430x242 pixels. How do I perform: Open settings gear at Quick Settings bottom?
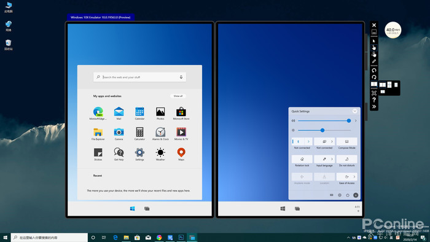point(340,195)
